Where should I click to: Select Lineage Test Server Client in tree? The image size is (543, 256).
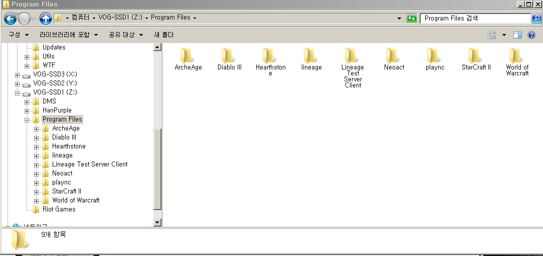(90, 164)
